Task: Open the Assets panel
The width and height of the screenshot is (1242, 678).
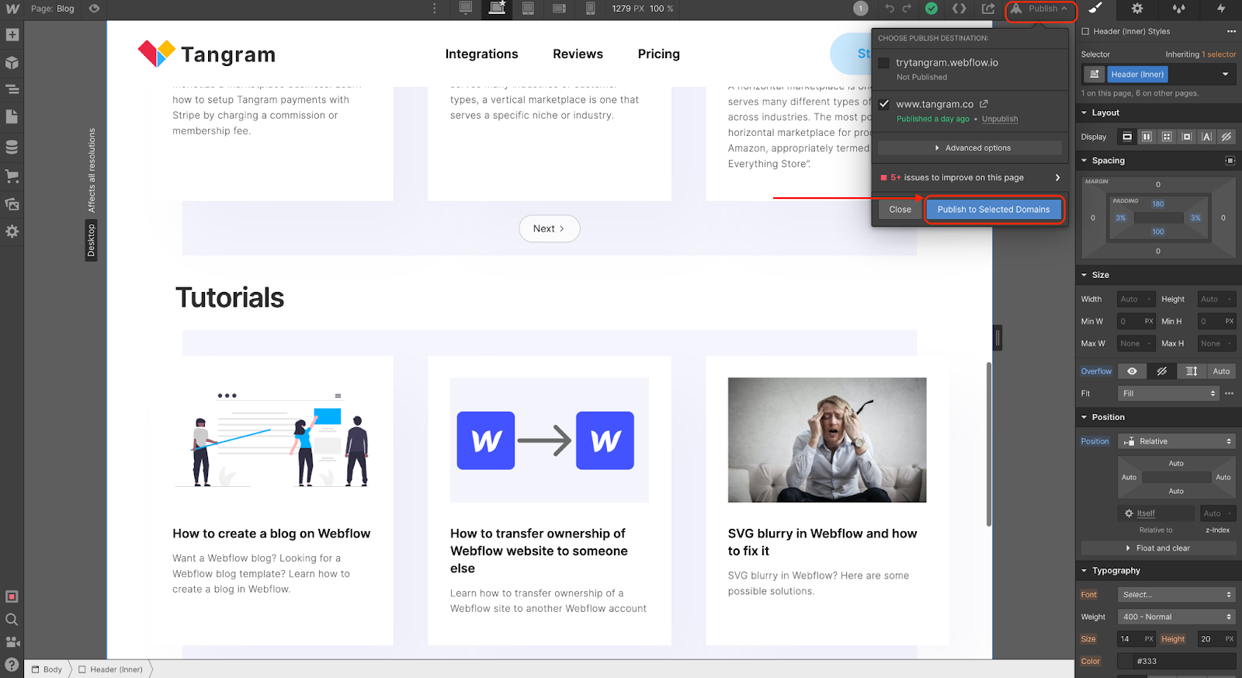Action: [12, 204]
